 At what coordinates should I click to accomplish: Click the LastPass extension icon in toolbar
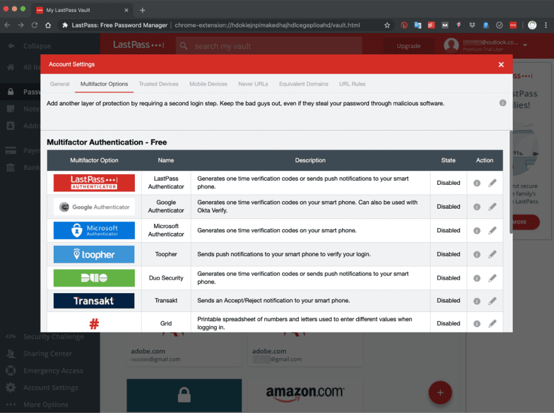point(513,25)
